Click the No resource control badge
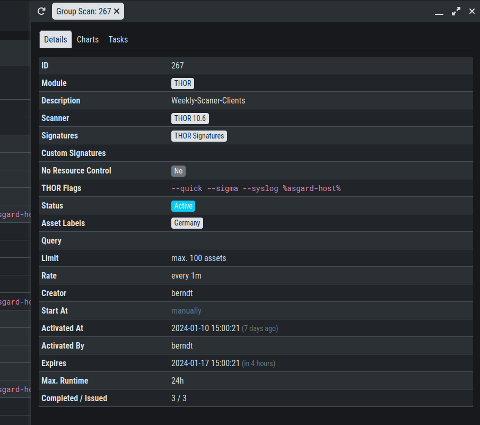This screenshot has width=480, height=425. pyautogui.click(x=178, y=171)
